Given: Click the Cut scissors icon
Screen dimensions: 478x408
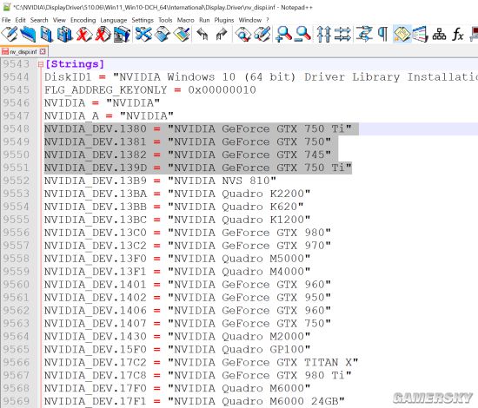Looking at the screenshot, I should pos(143,34).
